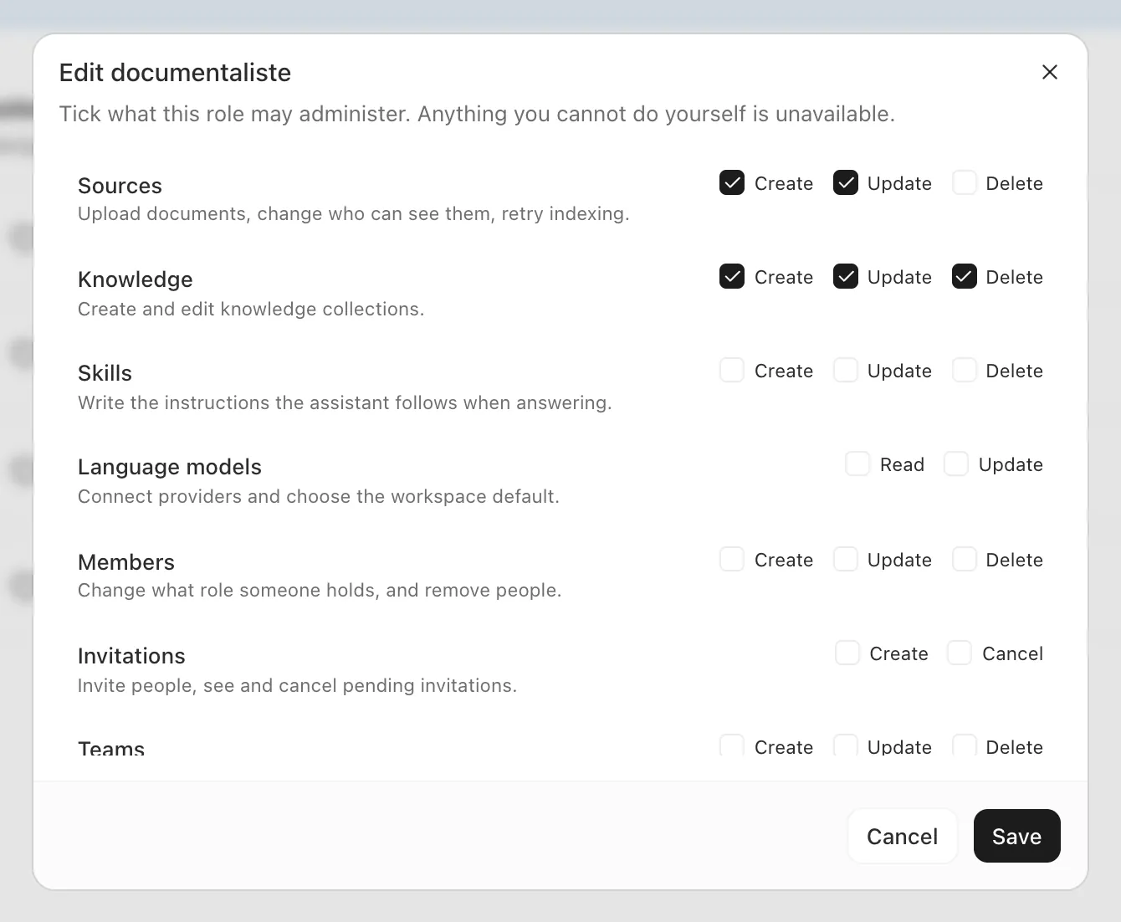1121x922 pixels.
Task: Click the Save button
Action: (1016, 836)
